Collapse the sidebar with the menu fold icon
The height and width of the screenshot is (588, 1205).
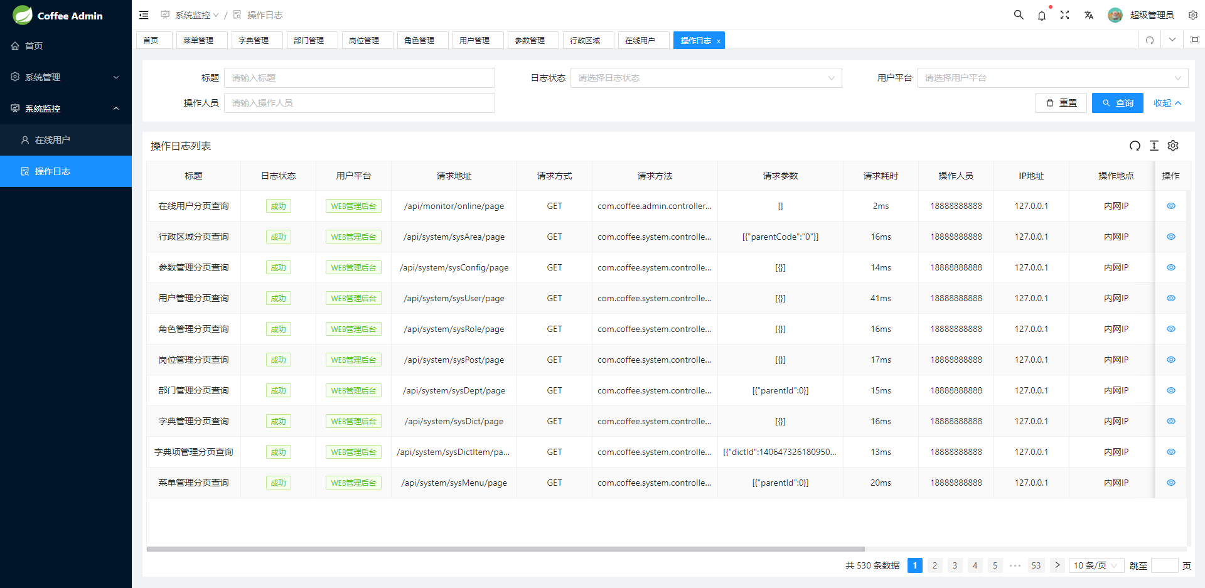(144, 15)
